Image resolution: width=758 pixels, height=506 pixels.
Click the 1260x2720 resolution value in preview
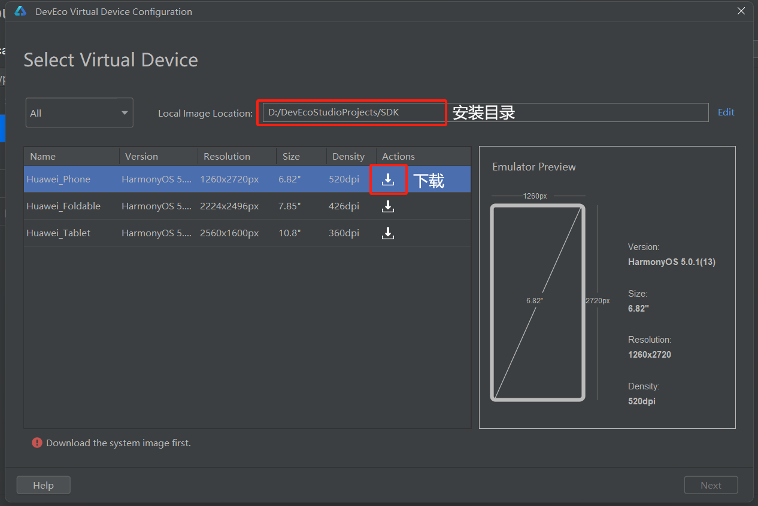(x=650, y=355)
